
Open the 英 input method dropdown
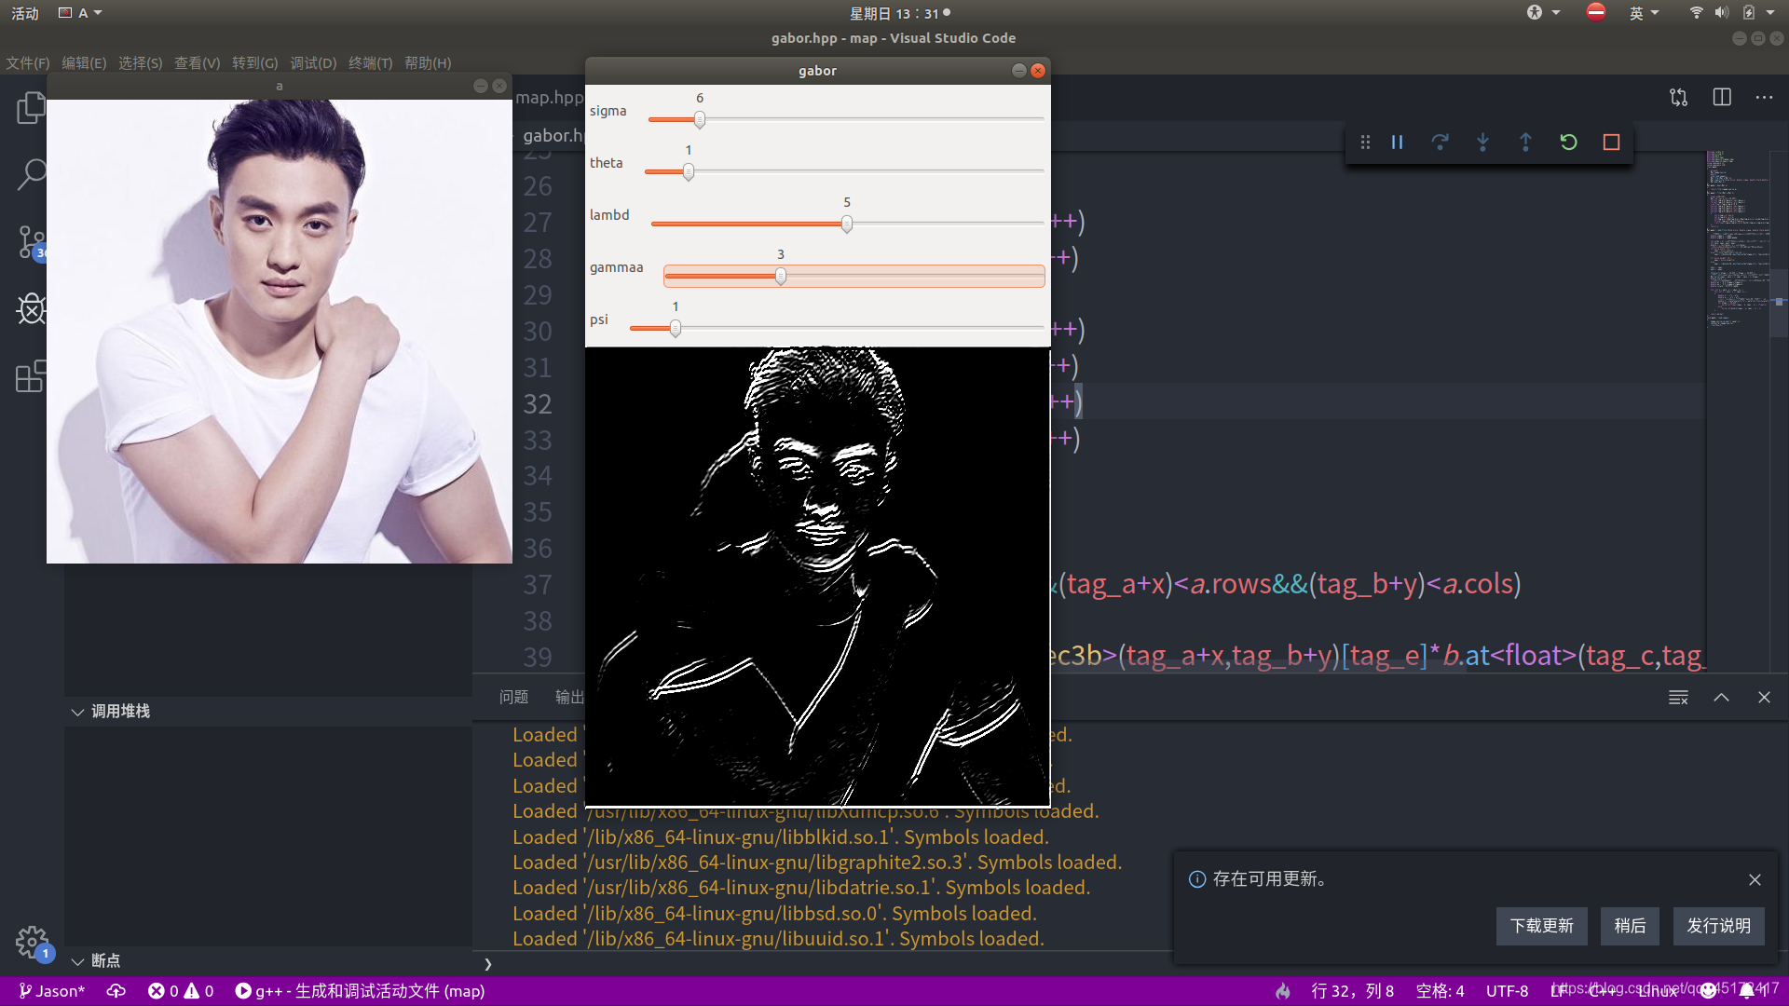point(1644,13)
